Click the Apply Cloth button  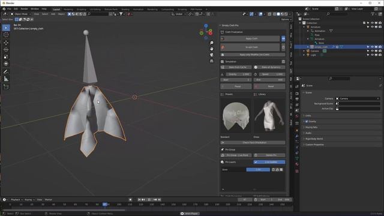click(x=250, y=38)
